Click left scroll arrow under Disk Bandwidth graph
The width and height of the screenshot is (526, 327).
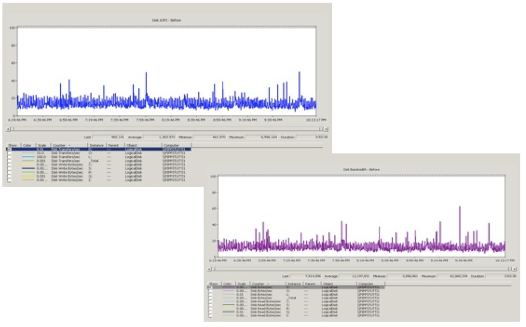tap(211, 269)
